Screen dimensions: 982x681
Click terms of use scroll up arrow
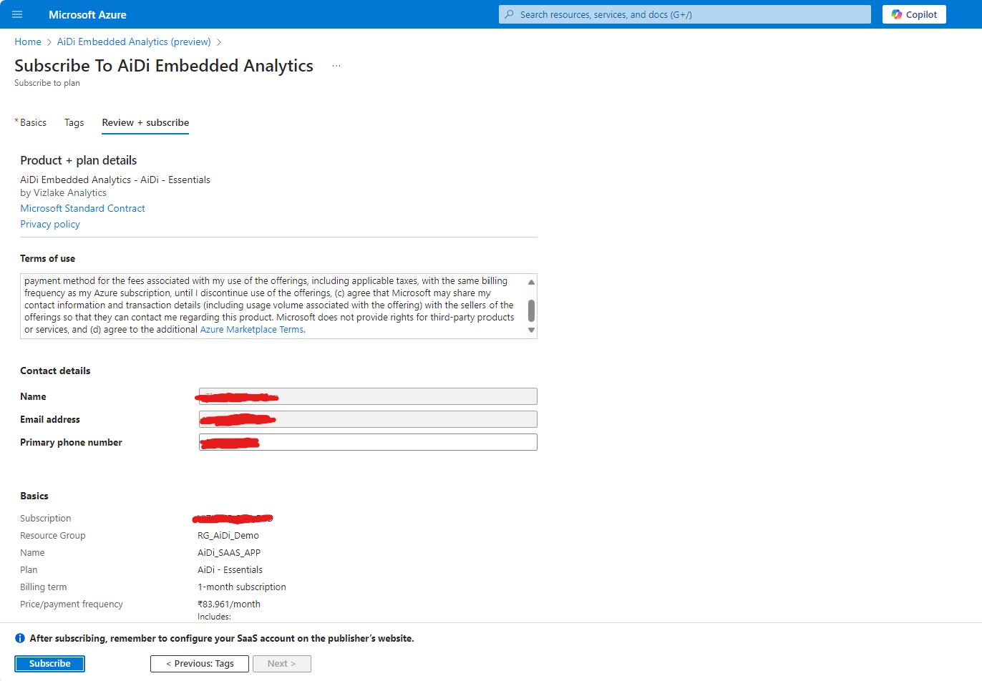pos(531,282)
